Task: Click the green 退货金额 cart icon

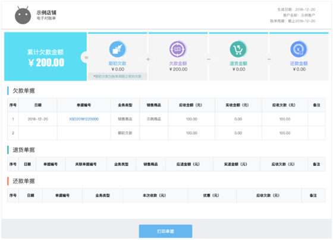Action: 238,49
